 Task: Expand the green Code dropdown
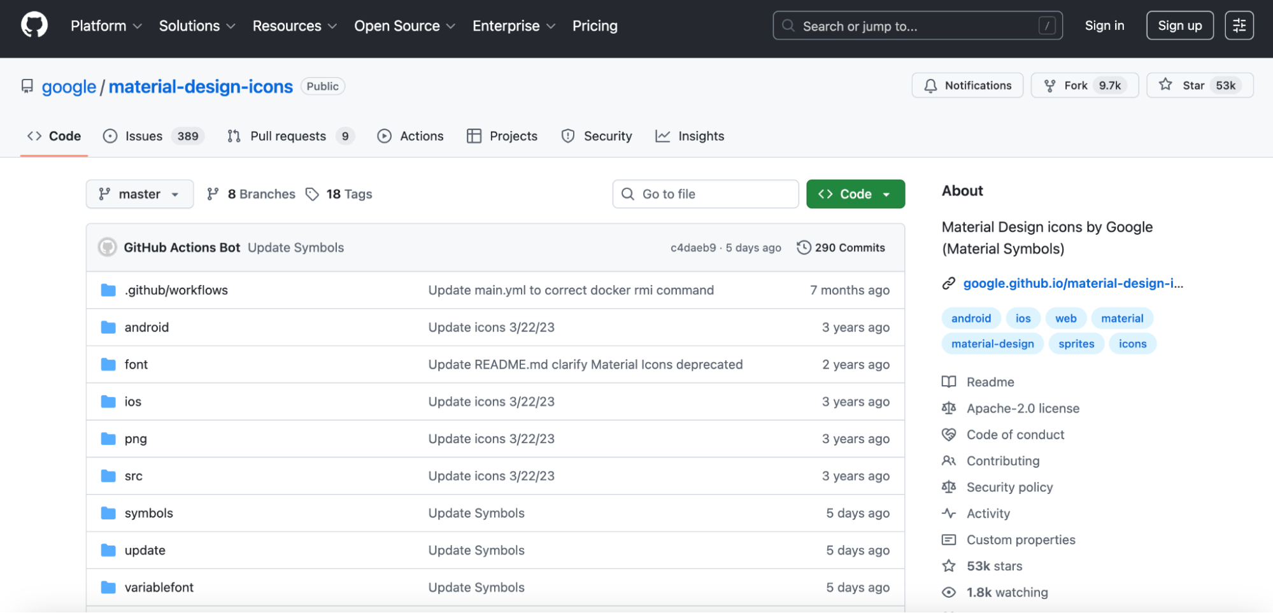pos(855,194)
